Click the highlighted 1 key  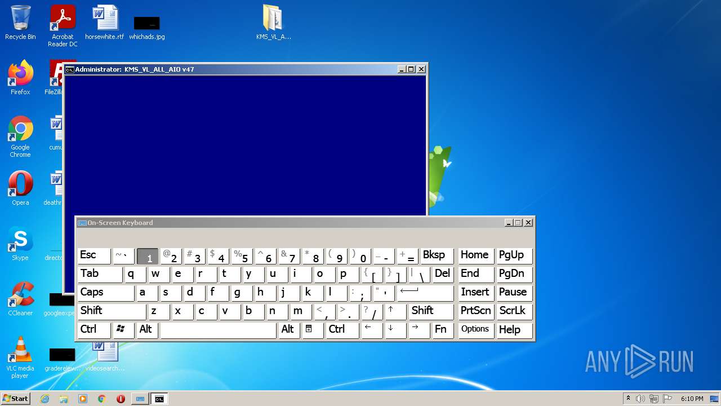pyautogui.click(x=148, y=256)
